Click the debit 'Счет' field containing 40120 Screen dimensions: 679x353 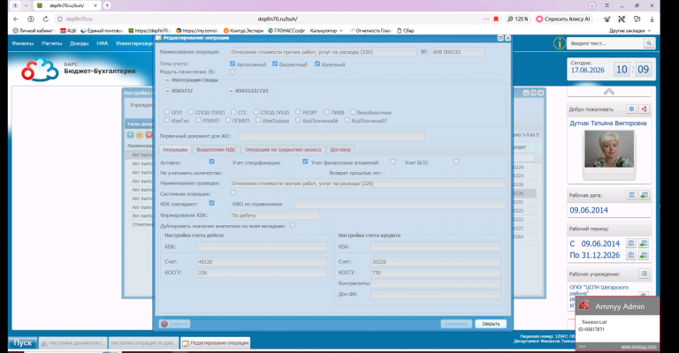click(x=262, y=262)
